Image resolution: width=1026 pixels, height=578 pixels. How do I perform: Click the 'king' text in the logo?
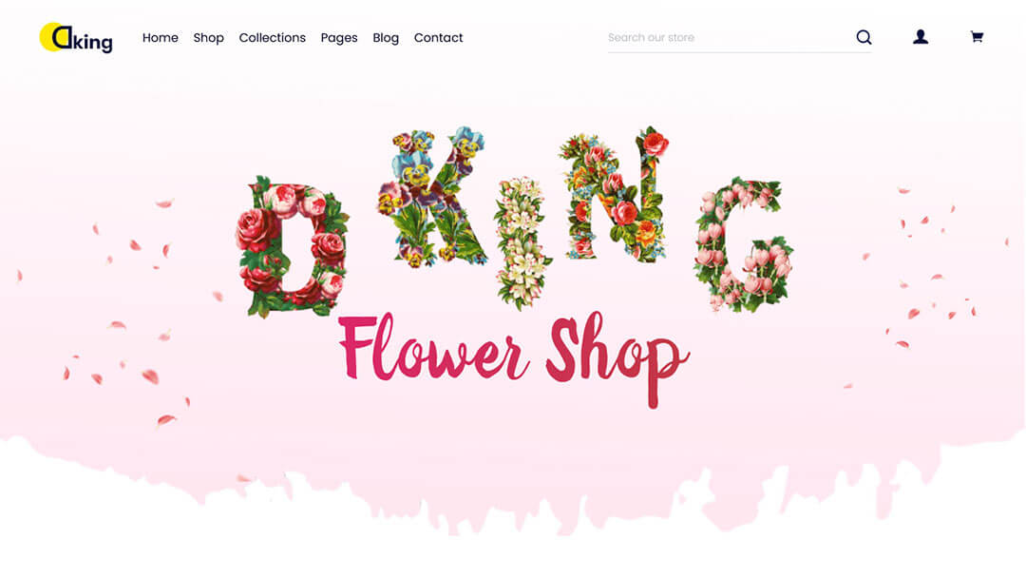tap(93, 41)
